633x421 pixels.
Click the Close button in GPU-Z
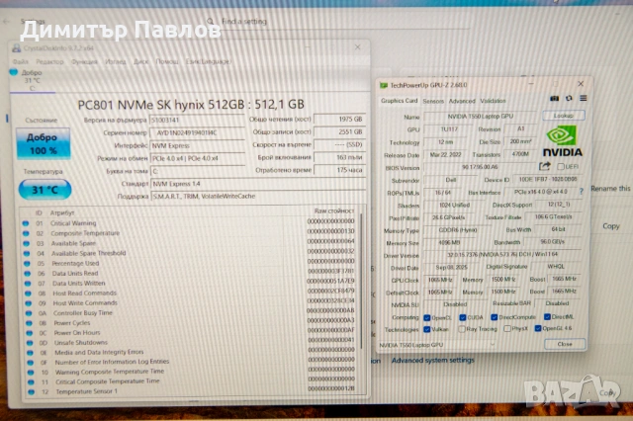[564, 343]
